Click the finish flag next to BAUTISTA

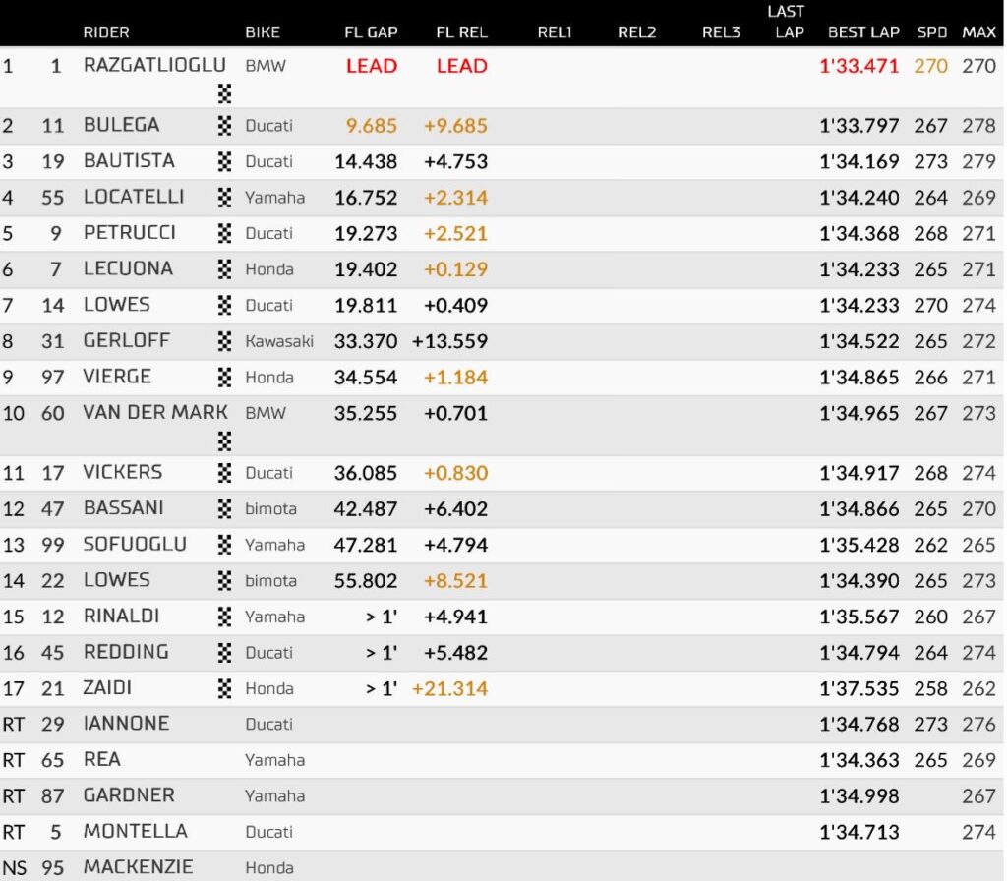coord(224,161)
